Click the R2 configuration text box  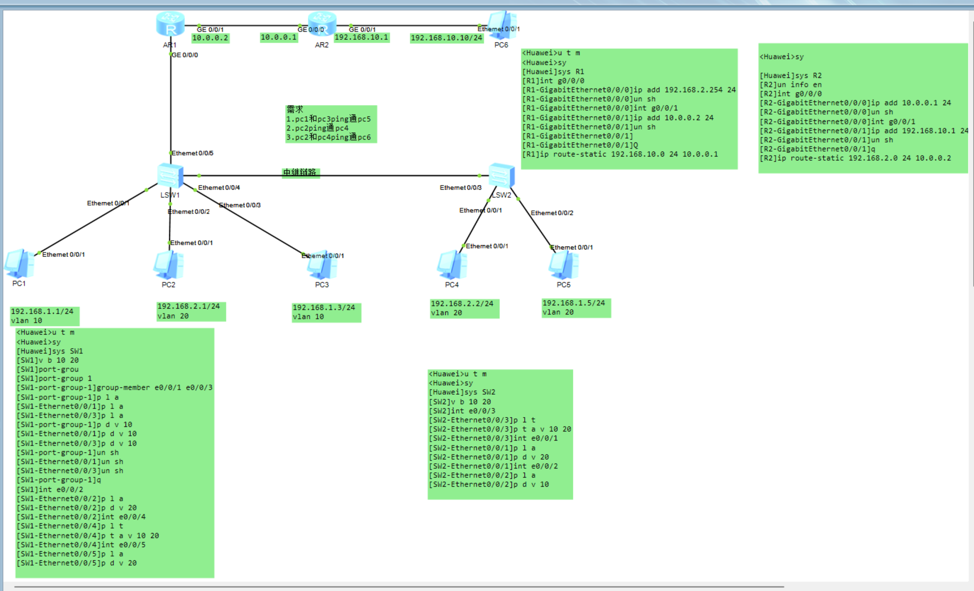[863, 108]
